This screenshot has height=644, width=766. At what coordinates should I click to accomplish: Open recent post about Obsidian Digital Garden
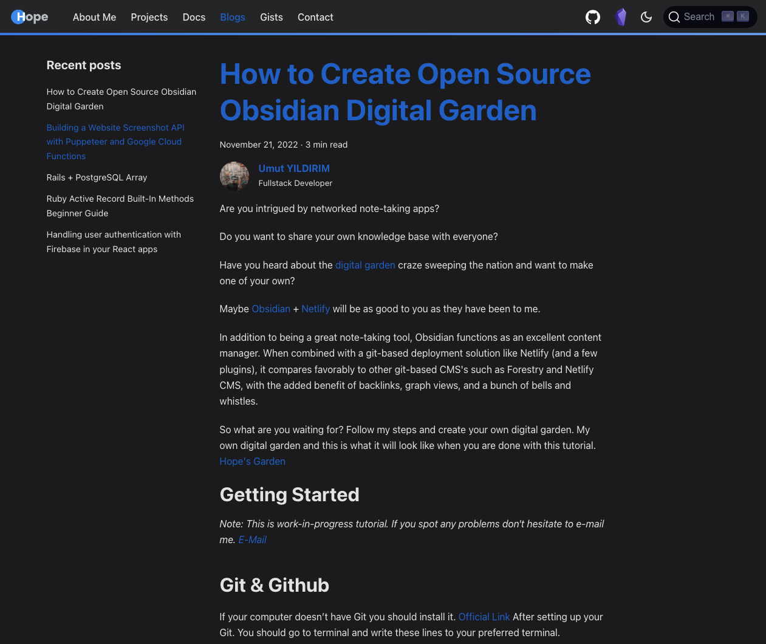121,99
